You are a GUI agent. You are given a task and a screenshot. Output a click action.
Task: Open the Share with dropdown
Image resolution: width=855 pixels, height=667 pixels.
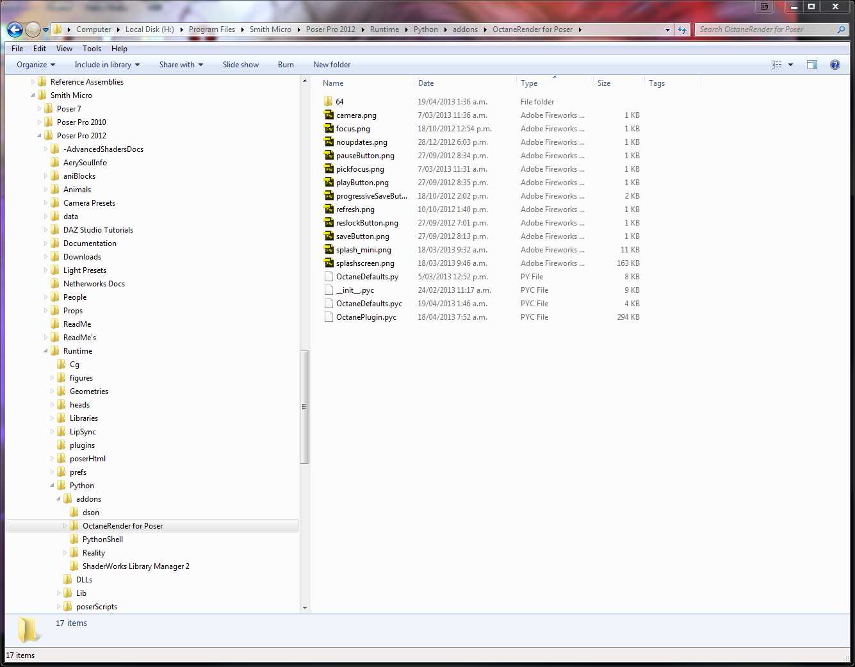click(181, 65)
